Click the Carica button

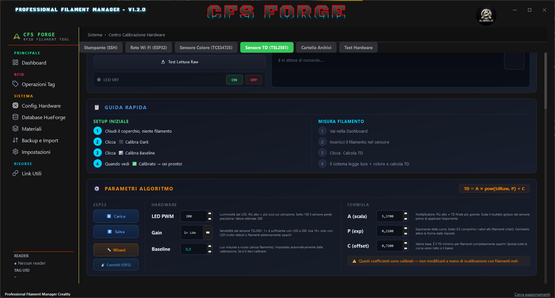click(x=116, y=216)
